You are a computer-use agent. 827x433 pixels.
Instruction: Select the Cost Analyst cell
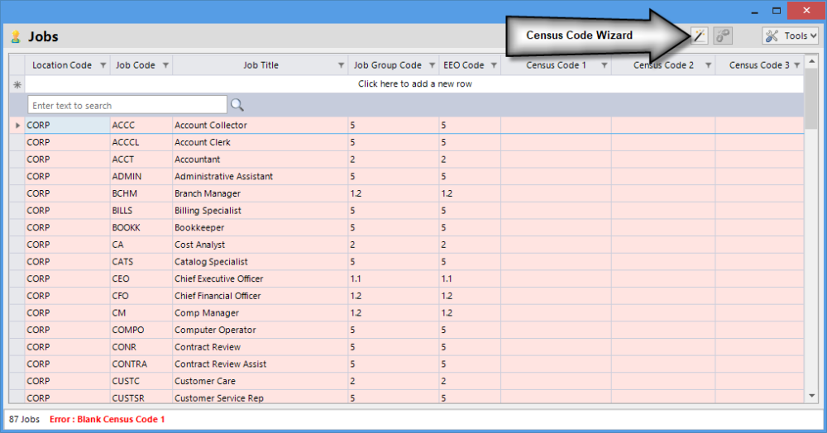pyautogui.click(x=260, y=245)
